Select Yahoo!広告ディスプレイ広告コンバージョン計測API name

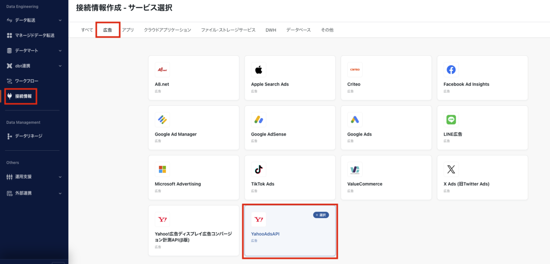click(x=193, y=237)
